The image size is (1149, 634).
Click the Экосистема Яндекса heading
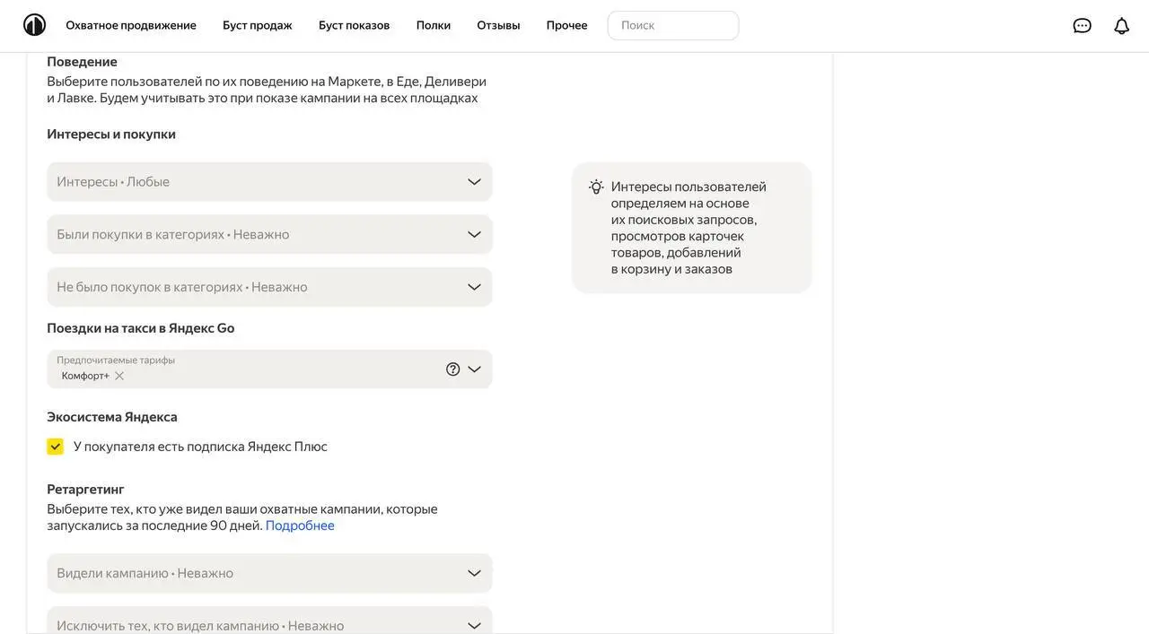tap(112, 417)
